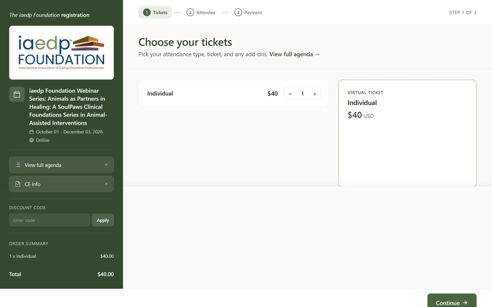Click the "October 01 - December 03, 2026" date
492x307 pixels.
pos(69,132)
